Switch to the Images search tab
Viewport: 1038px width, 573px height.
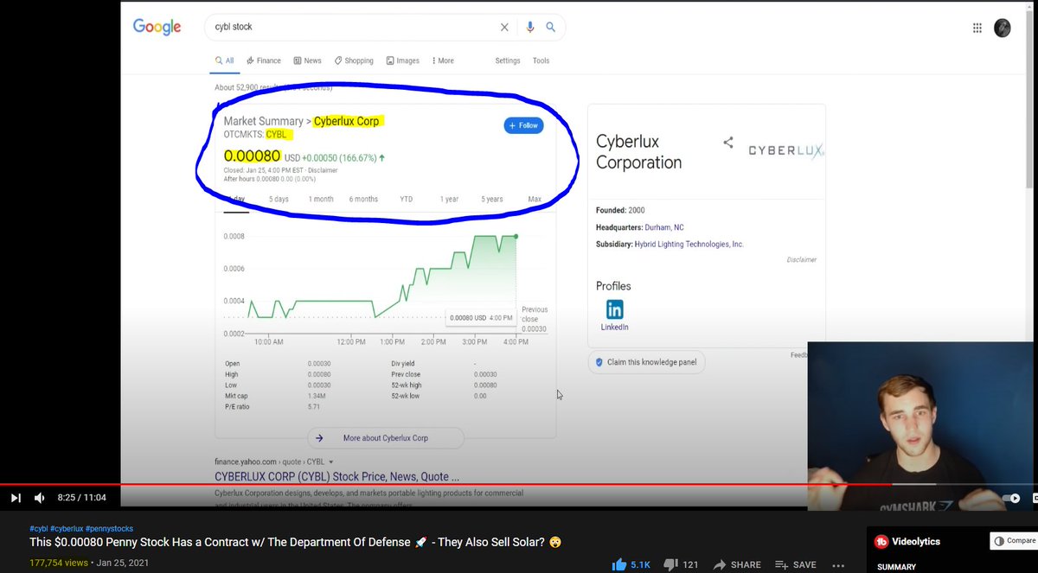(x=403, y=60)
